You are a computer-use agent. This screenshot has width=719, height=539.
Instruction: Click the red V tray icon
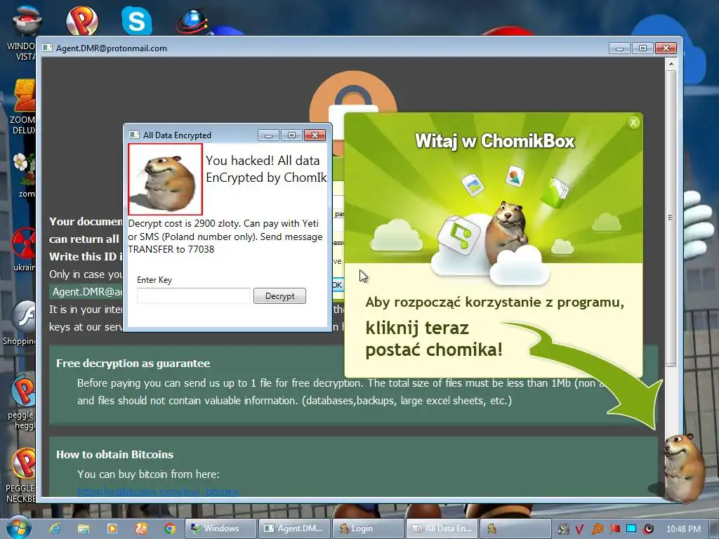[x=579, y=529]
